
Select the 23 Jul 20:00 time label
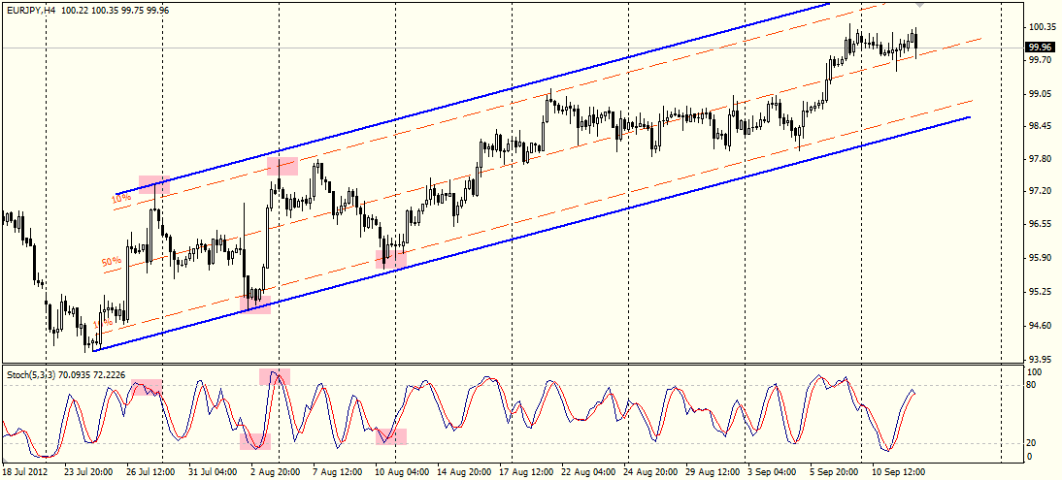click(x=86, y=471)
